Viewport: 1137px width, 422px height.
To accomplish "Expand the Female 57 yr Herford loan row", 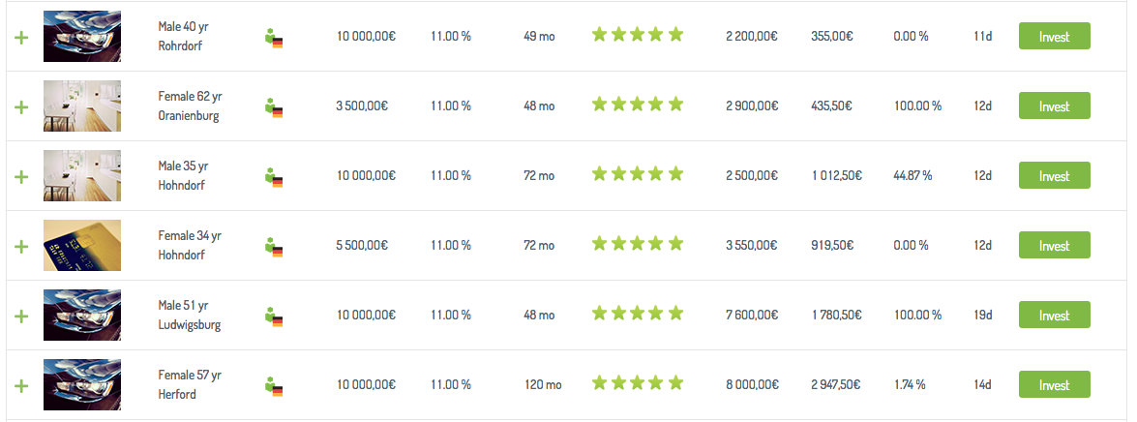I will coord(21,385).
